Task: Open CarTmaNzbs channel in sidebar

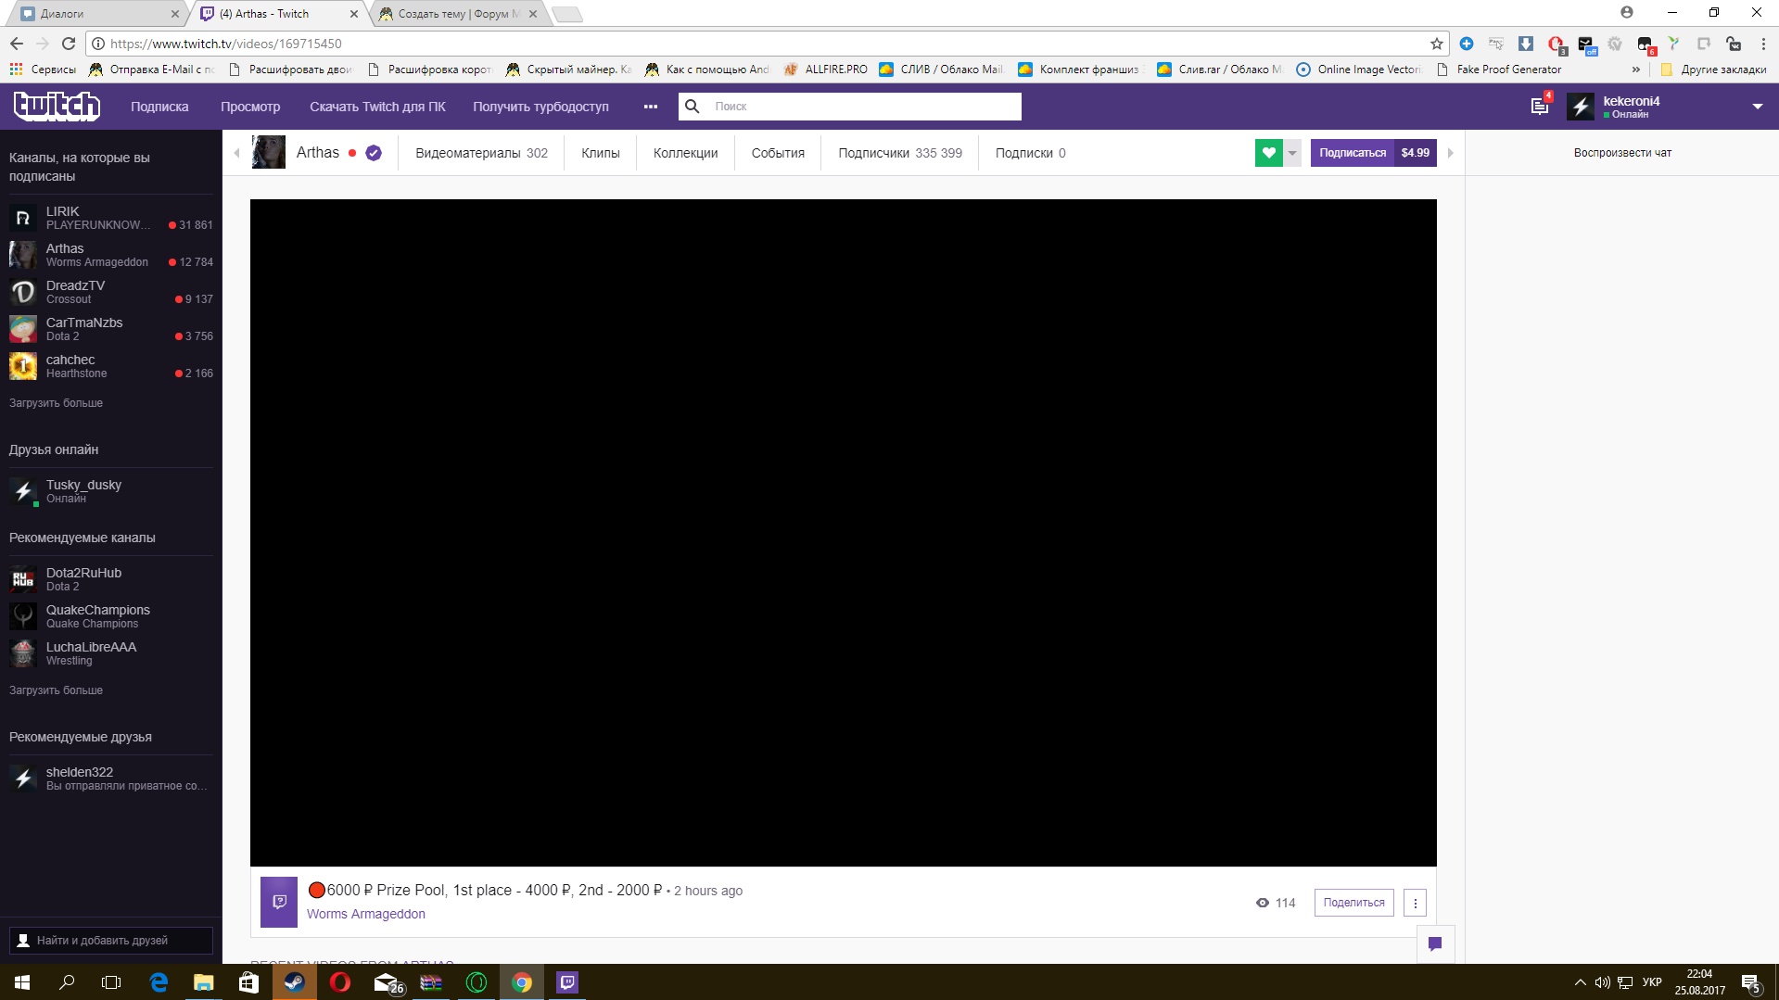Action: point(111,329)
